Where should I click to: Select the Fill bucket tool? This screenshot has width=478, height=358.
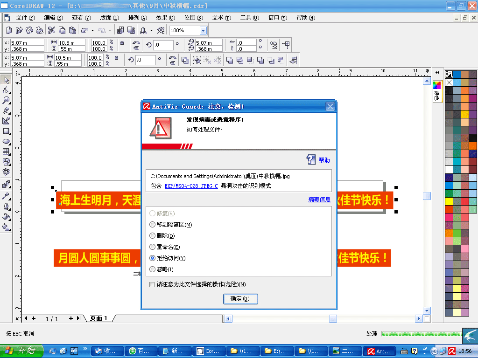click(6, 217)
